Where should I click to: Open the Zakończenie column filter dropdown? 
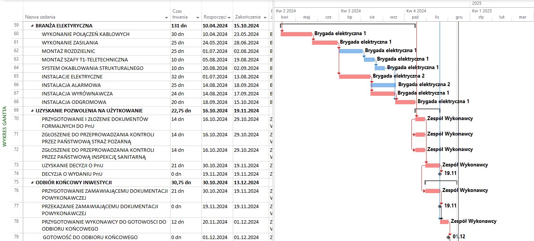point(265,17)
